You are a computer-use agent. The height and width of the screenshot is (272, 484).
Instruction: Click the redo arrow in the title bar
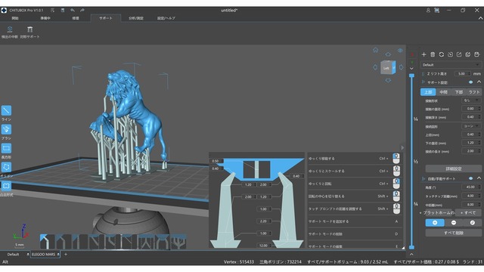click(82, 10)
